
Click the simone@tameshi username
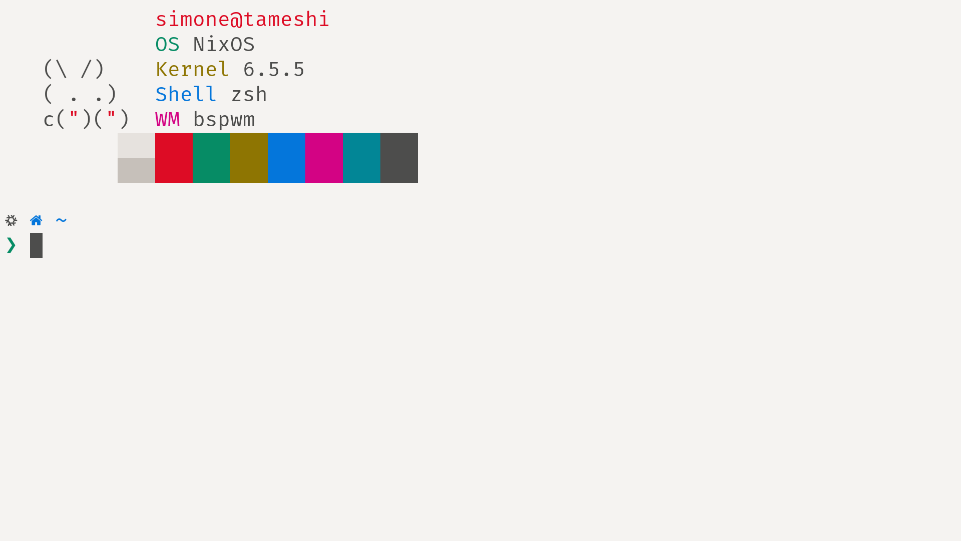(x=242, y=20)
